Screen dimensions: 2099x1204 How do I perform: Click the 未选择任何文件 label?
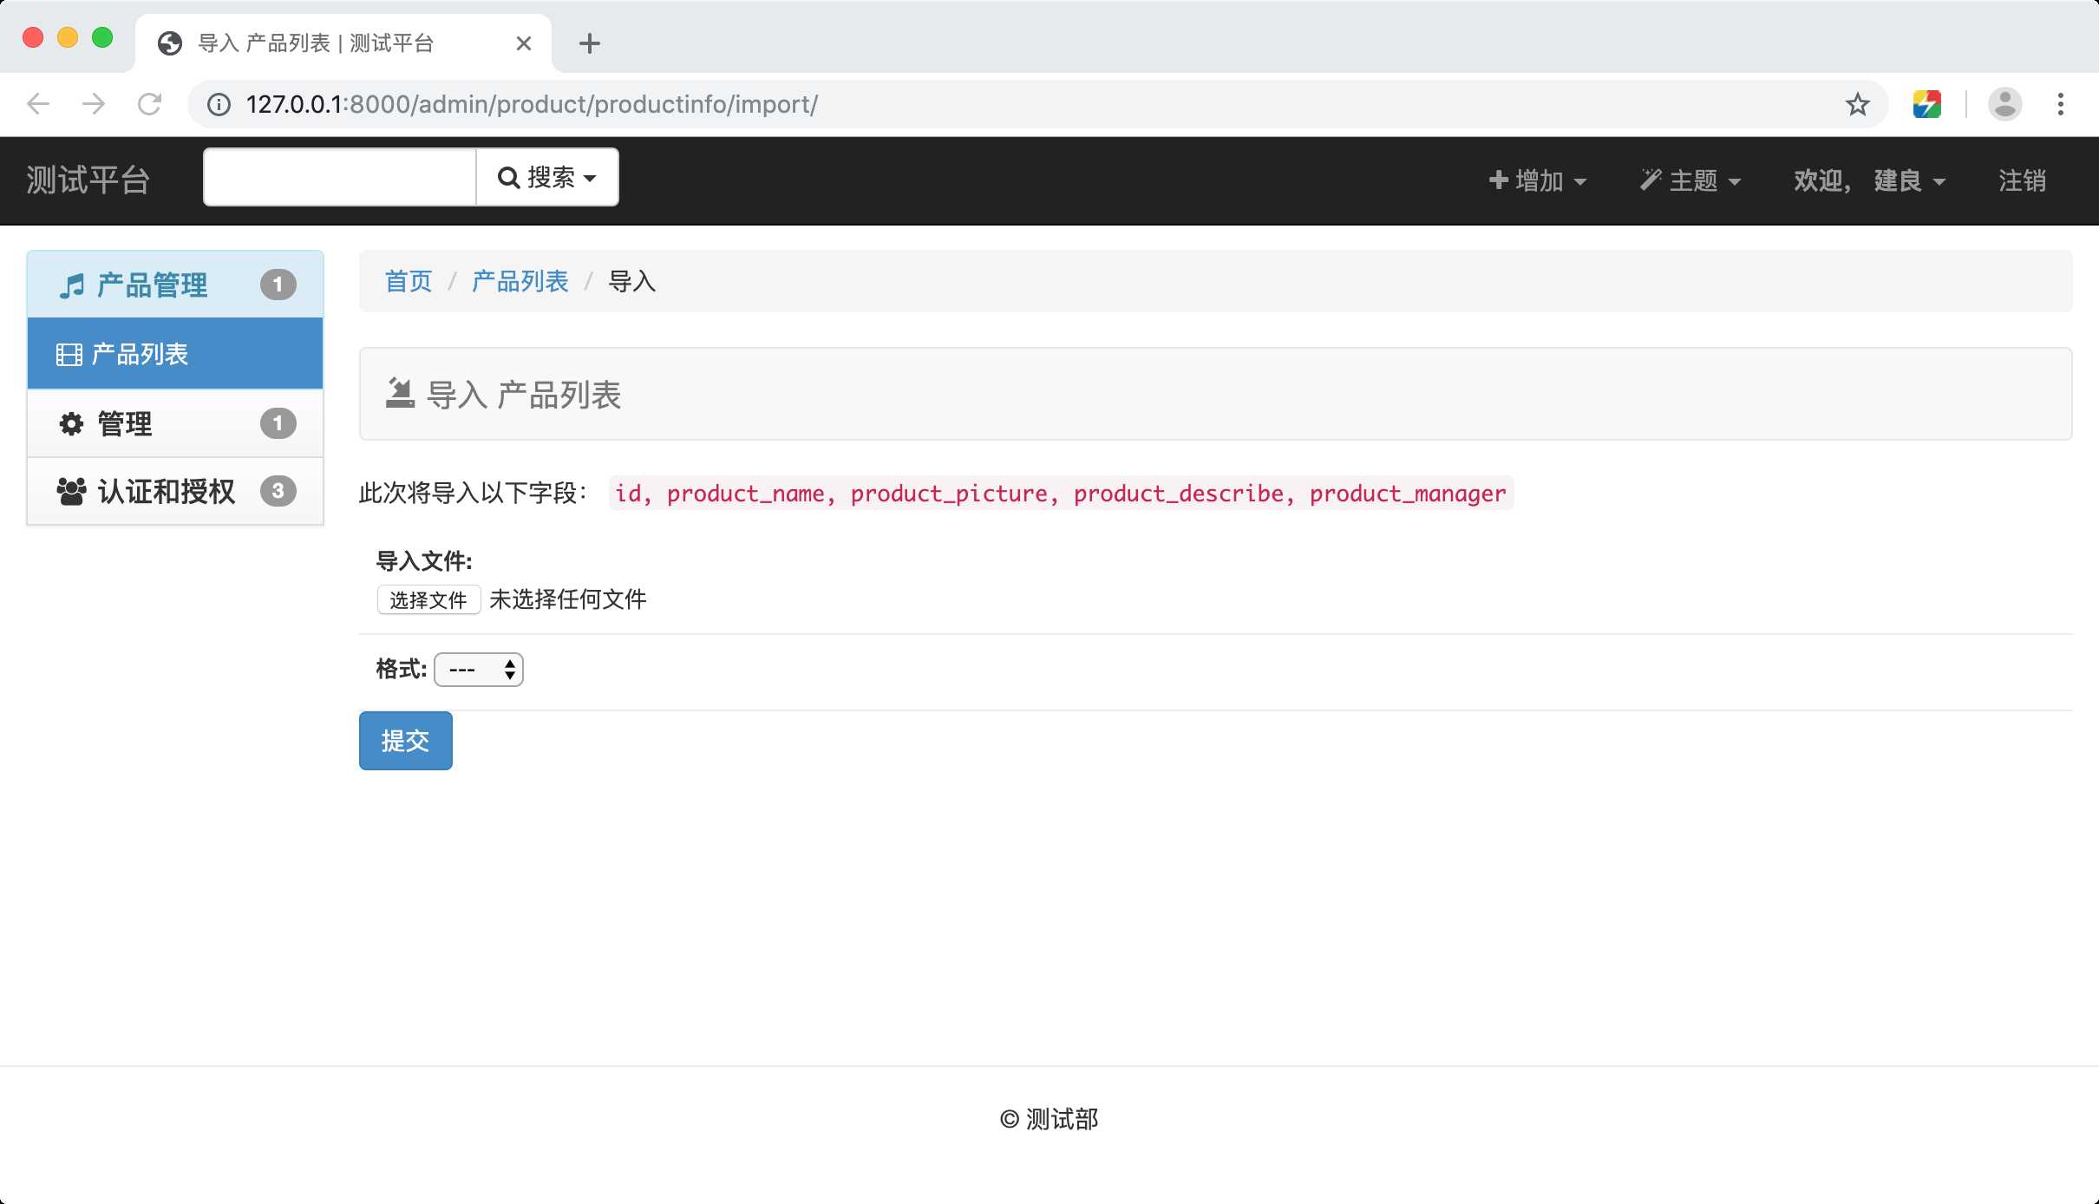[x=568, y=599]
